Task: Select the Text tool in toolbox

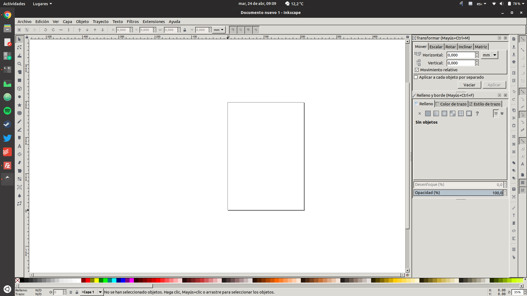Action: pos(19,146)
